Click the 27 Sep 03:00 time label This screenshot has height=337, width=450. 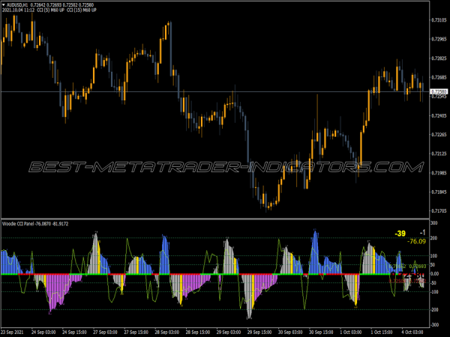click(x=105, y=332)
